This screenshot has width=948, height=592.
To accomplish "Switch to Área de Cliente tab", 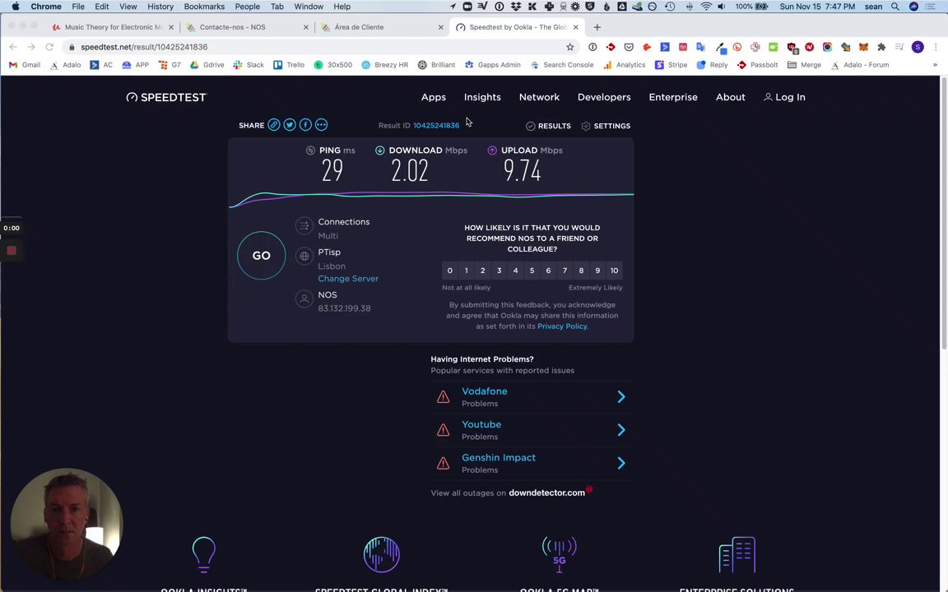I will tap(382, 27).
